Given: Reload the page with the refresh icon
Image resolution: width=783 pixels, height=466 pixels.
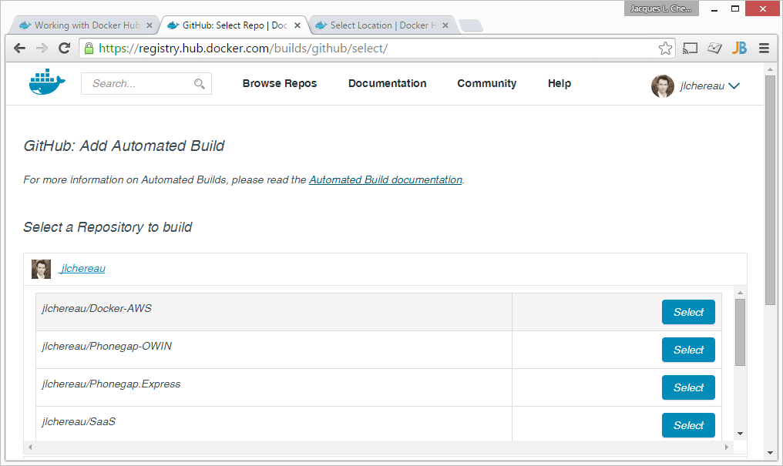Looking at the screenshot, I should click(64, 49).
